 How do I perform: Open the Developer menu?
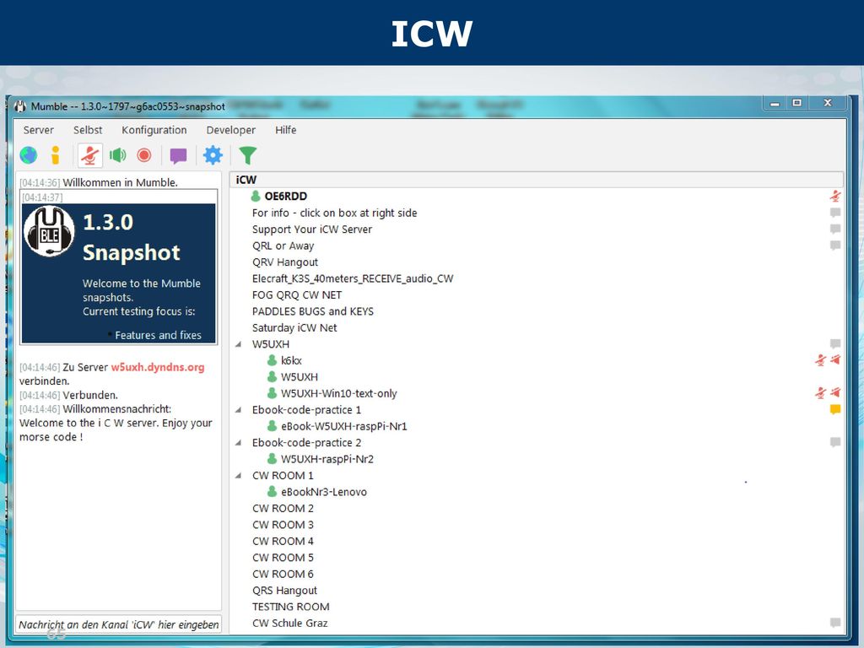(x=231, y=130)
